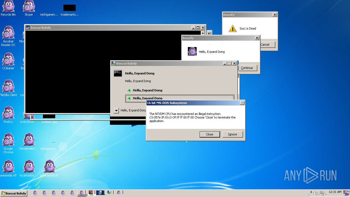Click the warning icon in Succ is Dead dialog
The image size is (350, 197).
(233, 28)
